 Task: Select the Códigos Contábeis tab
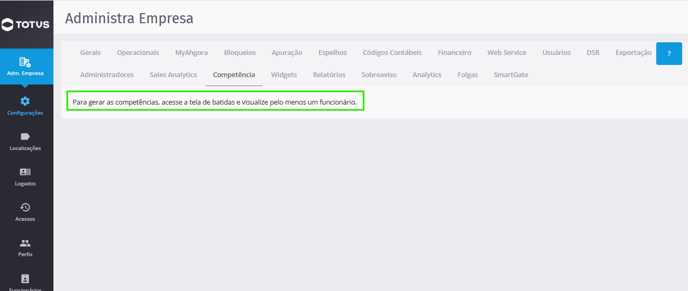(392, 52)
